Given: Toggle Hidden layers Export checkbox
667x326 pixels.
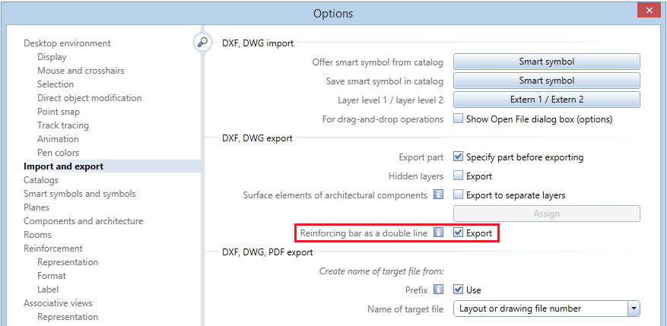Looking at the screenshot, I should [459, 176].
